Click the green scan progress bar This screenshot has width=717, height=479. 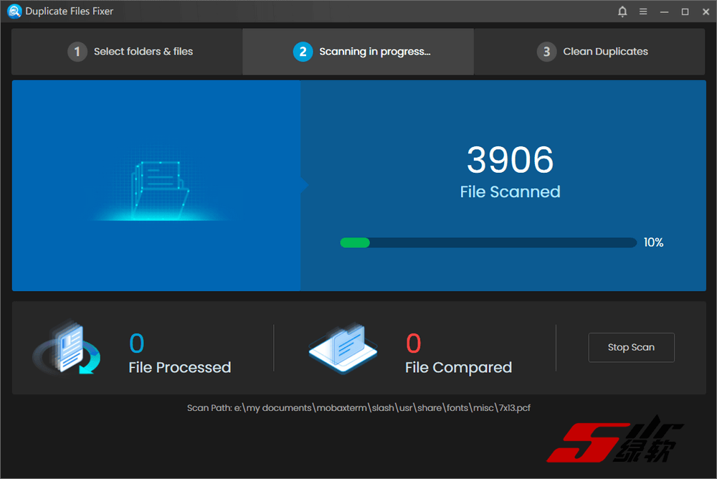tap(488, 242)
